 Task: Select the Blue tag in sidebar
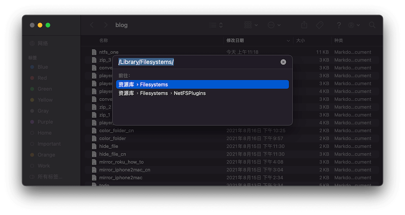point(43,67)
